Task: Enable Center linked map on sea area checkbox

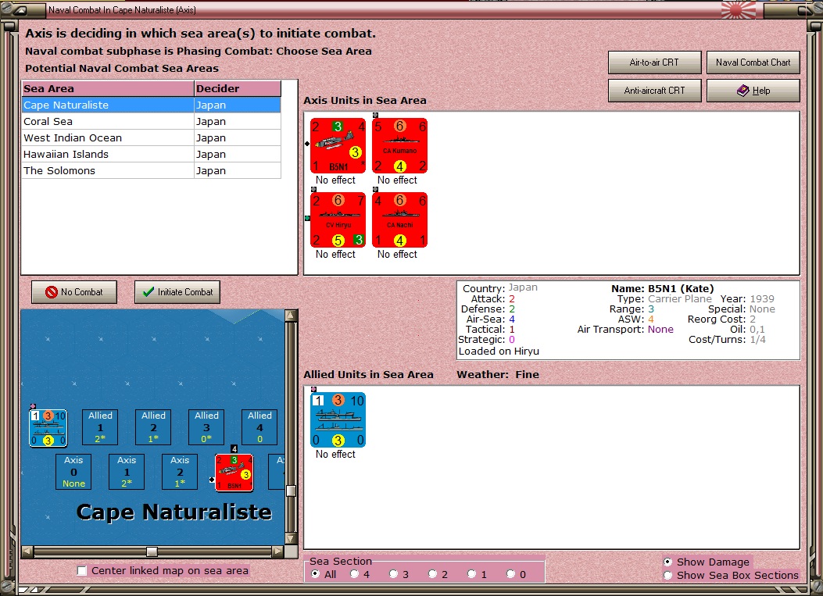Action: tap(82, 571)
